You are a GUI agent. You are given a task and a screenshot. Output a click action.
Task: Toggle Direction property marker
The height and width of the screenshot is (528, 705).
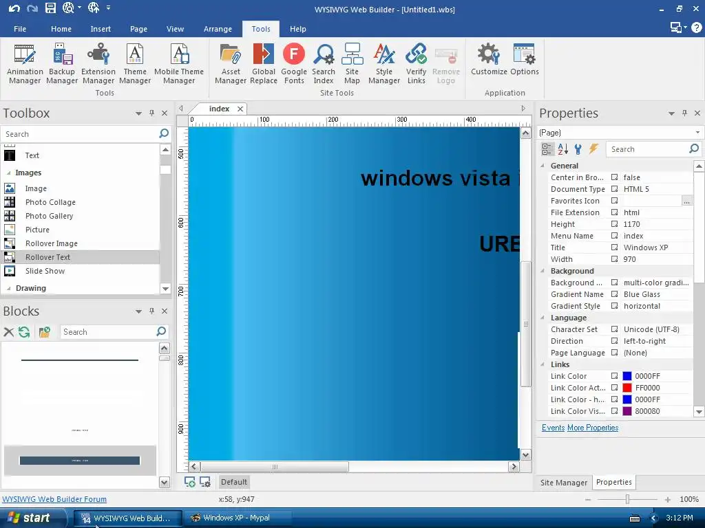[x=614, y=341]
